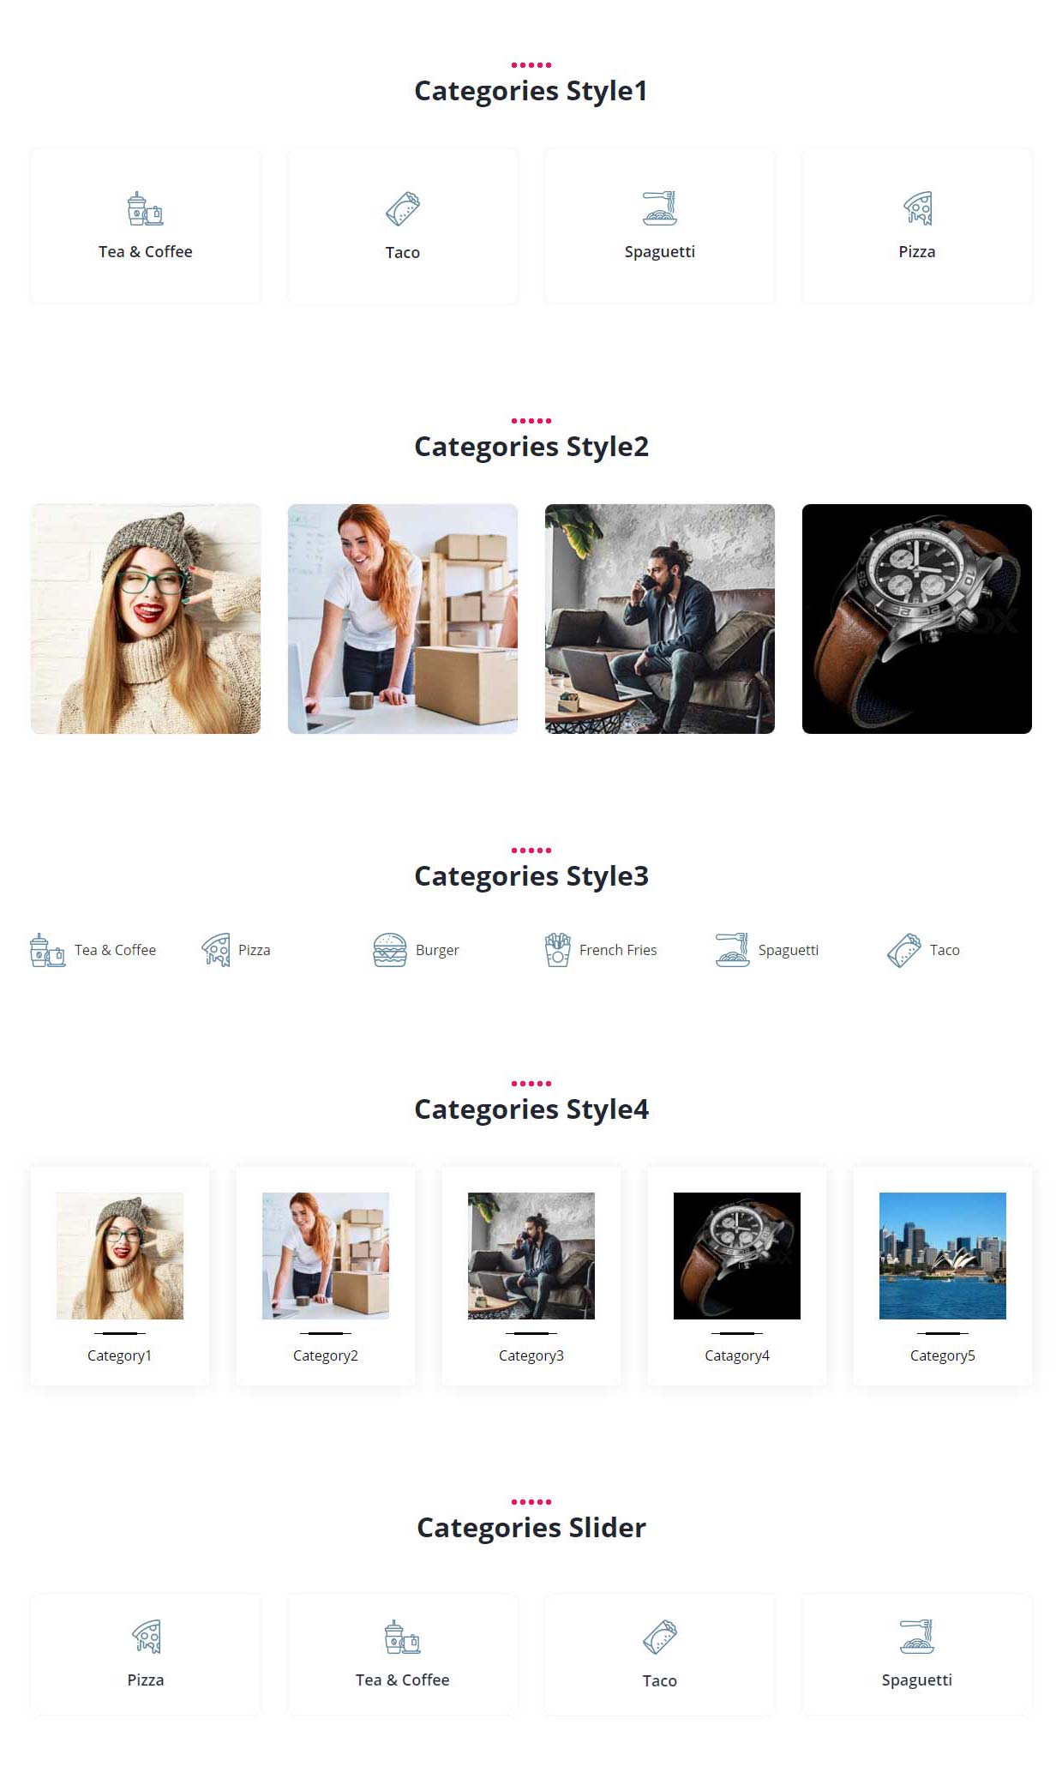Open the Sydney skyline thumbnail in Style4
The height and width of the screenshot is (1791, 1062).
[943, 1256]
